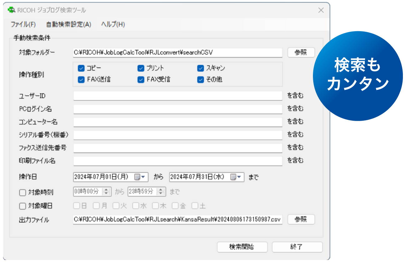Expand the end date dropdown arrow

pyautogui.click(x=239, y=177)
